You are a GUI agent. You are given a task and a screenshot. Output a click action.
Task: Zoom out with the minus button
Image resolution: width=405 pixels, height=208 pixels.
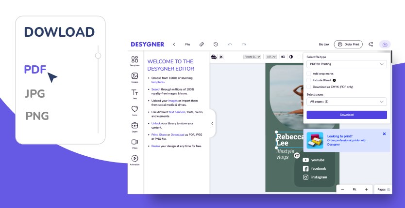[342, 190]
